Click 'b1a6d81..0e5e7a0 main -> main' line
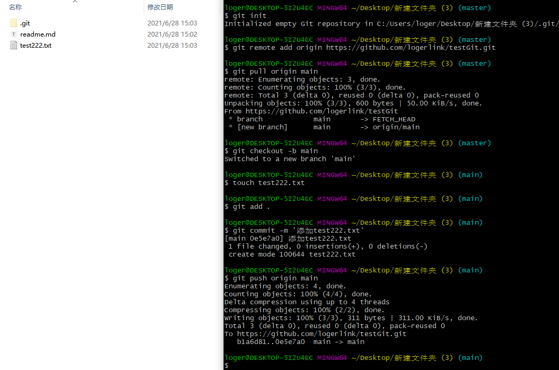The height and width of the screenshot is (370, 559). click(x=301, y=342)
